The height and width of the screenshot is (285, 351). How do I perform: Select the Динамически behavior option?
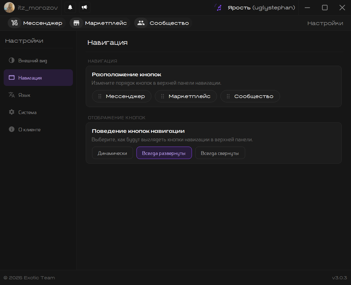pos(113,153)
